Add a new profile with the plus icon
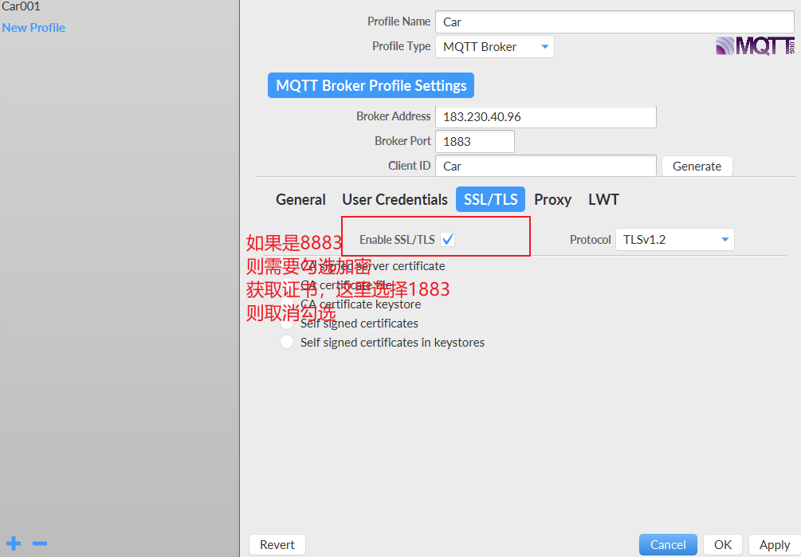 click(13, 543)
